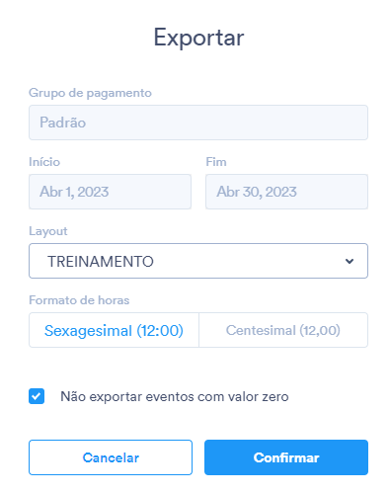Click the 'Fim' field label

pos(216,162)
